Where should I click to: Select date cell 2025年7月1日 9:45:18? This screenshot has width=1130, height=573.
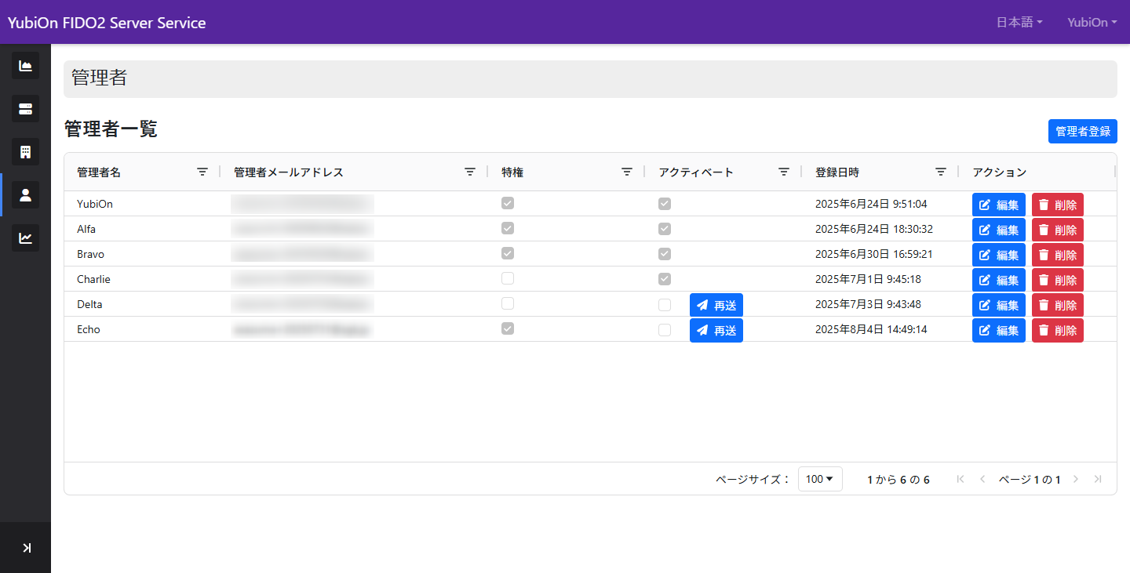[x=868, y=279]
